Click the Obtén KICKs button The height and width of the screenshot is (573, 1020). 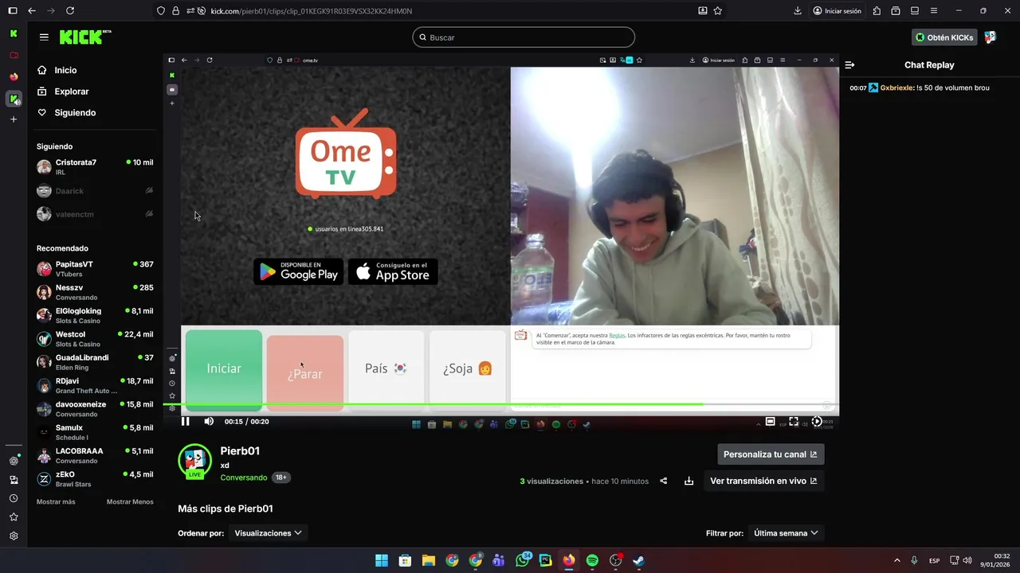pos(944,37)
